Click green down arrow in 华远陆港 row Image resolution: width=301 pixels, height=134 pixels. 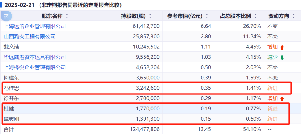pos(282,57)
